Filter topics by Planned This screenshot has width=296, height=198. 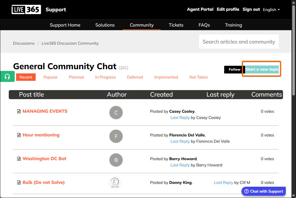tap(76, 77)
